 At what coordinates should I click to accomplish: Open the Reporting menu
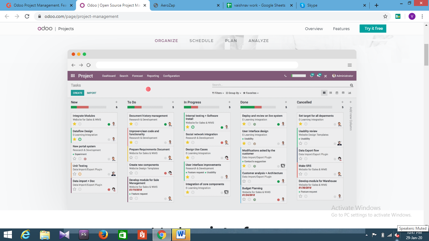click(153, 76)
